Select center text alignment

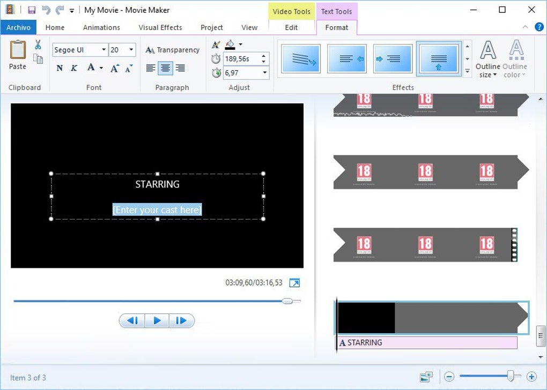pyautogui.click(x=165, y=68)
